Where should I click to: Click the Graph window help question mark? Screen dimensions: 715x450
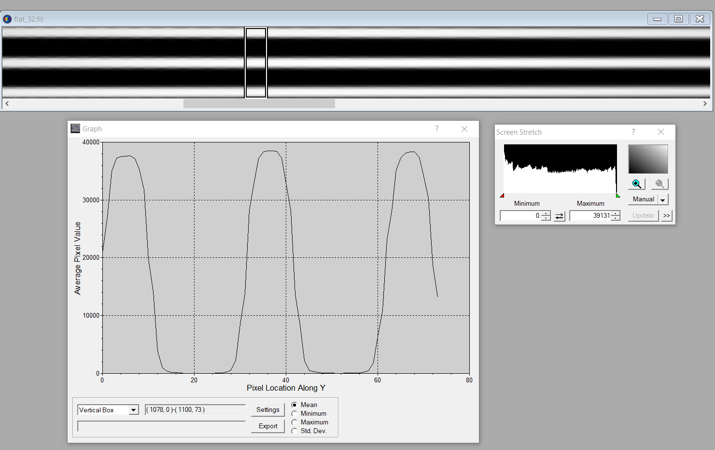[x=436, y=129]
